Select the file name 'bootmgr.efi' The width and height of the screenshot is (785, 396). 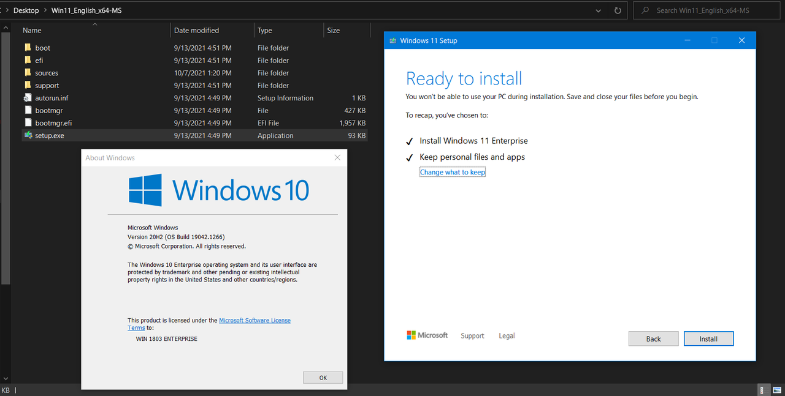pyautogui.click(x=53, y=123)
